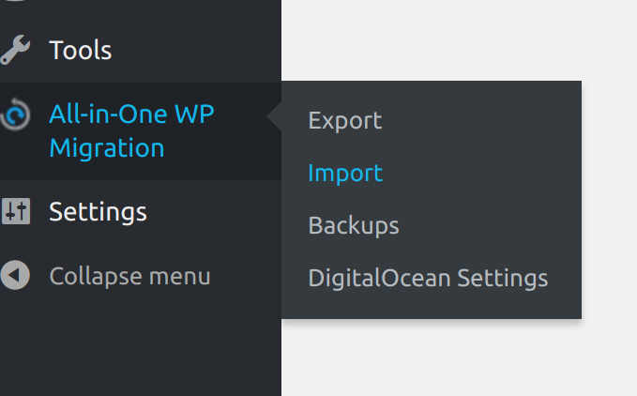
Task: Click the All-in-One WP Migration circular arrow icon
Action: point(15,114)
